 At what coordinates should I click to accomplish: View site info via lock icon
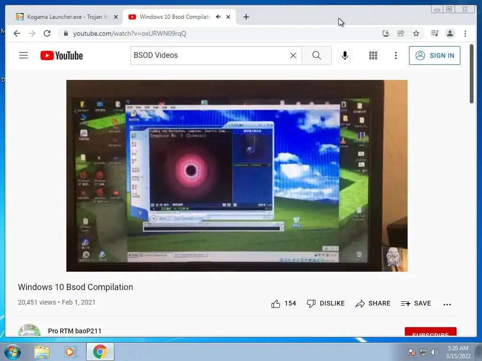(x=66, y=33)
